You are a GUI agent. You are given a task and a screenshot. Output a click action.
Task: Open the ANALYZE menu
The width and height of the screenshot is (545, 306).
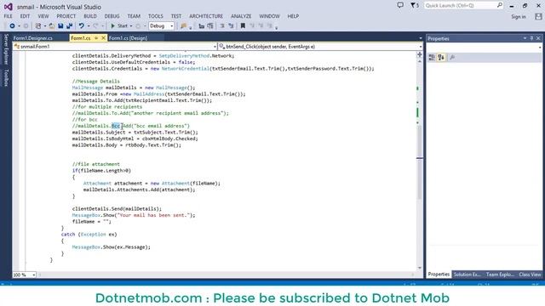241,16
